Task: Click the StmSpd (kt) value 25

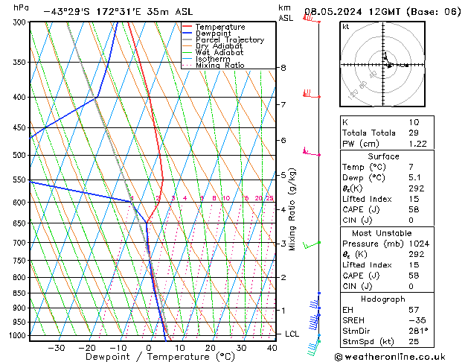Action: tap(414, 342)
